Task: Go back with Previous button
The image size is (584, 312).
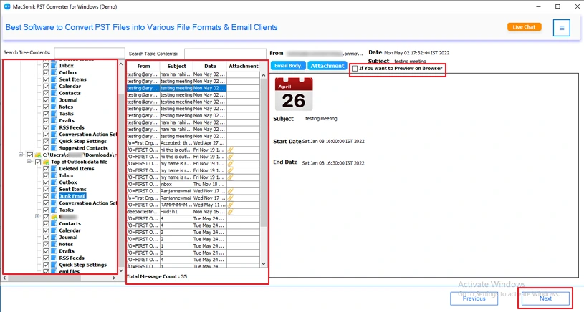Action: [x=474, y=298]
